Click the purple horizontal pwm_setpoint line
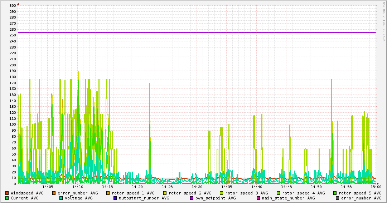 (x=197, y=32)
